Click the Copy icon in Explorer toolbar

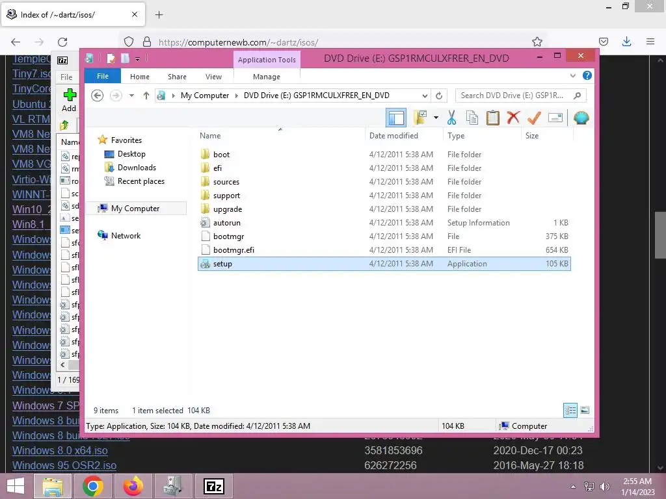pyautogui.click(x=472, y=118)
